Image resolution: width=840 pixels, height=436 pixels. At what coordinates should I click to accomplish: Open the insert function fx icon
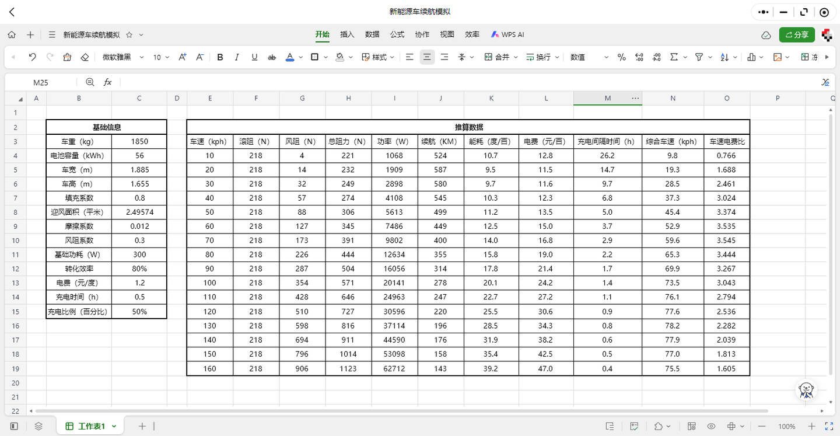coord(107,82)
